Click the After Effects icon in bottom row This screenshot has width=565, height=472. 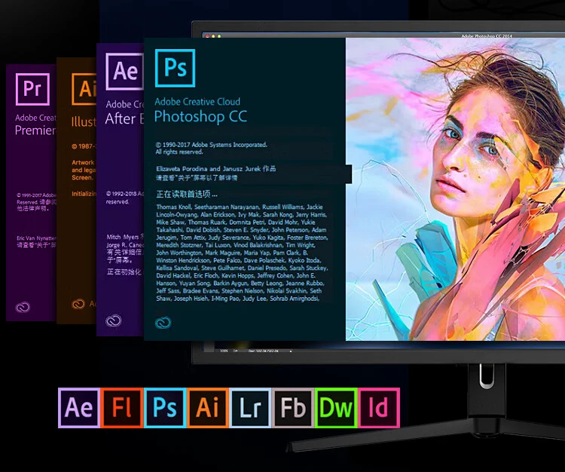point(79,408)
